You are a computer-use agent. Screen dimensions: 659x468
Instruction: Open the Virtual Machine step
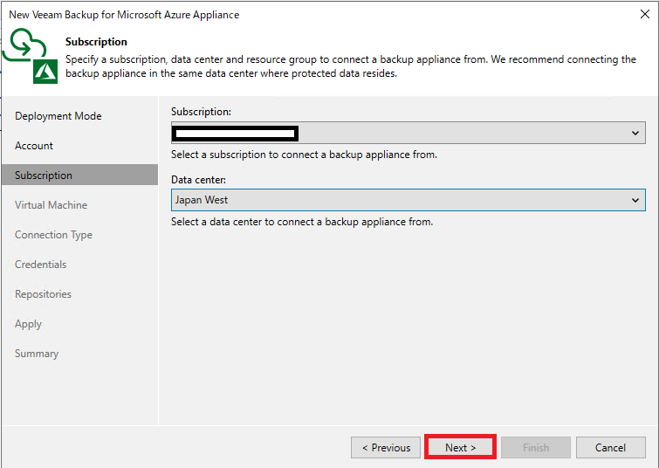[x=51, y=205]
